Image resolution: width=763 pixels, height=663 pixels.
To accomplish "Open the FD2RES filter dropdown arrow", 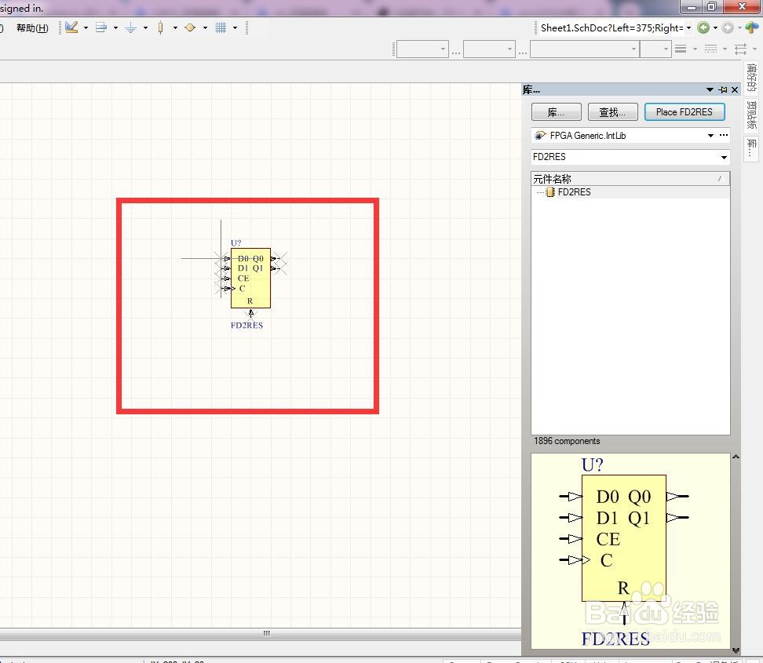I will click(724, 157).
